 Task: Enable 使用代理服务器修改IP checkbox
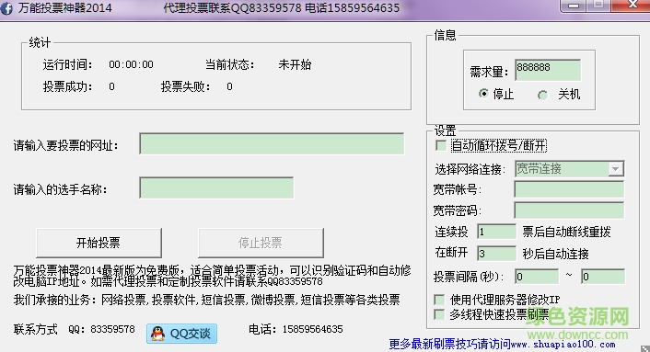439,300
